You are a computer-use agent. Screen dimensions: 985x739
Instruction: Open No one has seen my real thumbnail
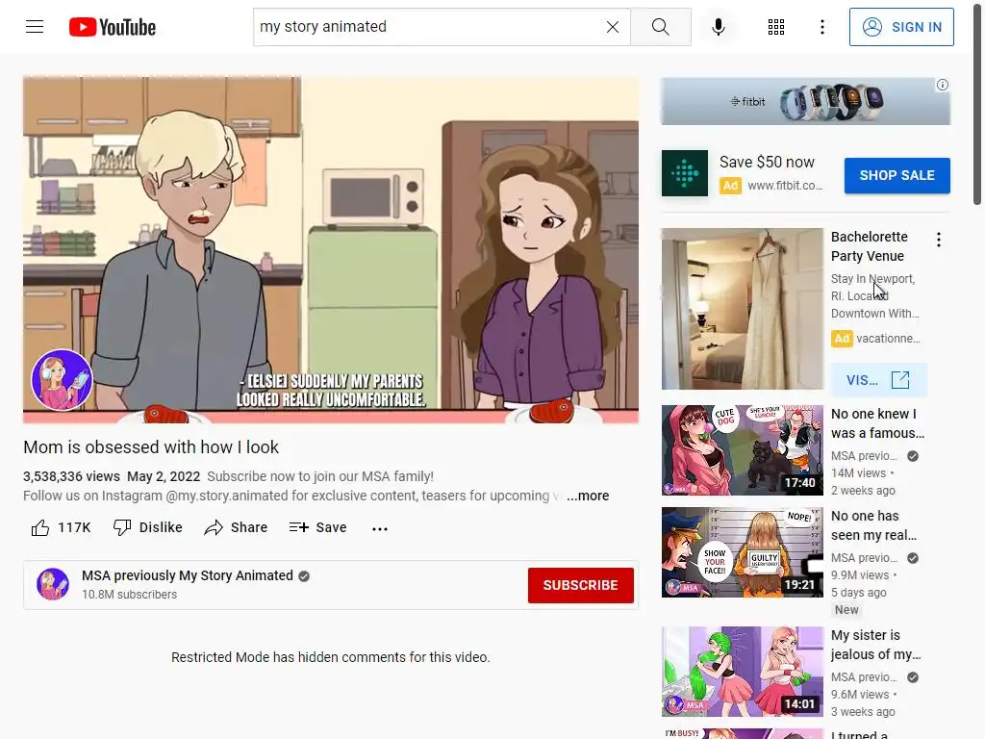742,551
